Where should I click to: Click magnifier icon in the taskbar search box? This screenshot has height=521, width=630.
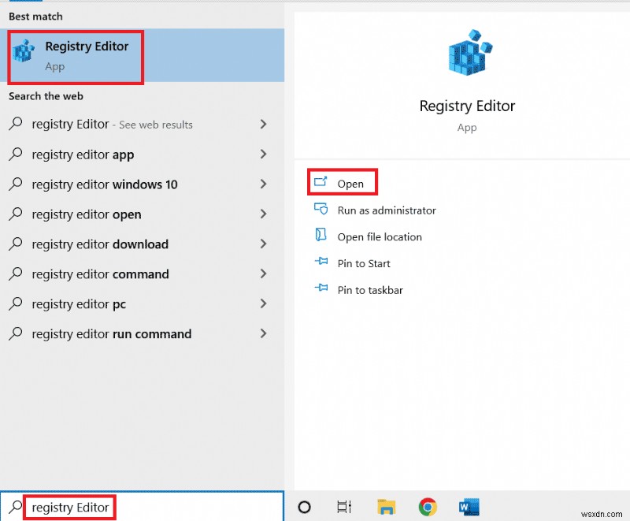(15, 507)
